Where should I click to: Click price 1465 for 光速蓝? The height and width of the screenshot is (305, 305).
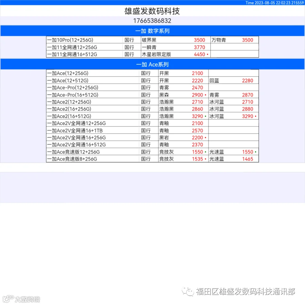(248, 159)
